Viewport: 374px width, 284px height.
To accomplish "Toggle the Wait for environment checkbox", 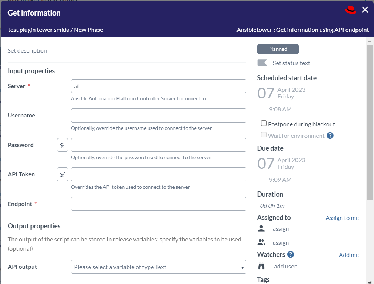I will (x=264, y=135).
